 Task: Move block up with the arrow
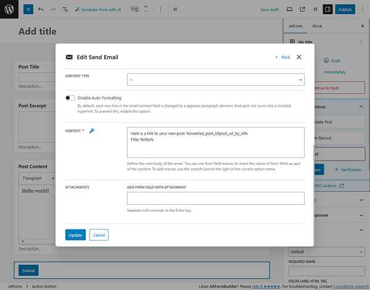146,7
